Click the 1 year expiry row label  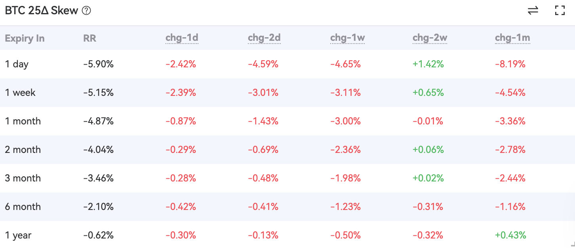coord(18,235)
